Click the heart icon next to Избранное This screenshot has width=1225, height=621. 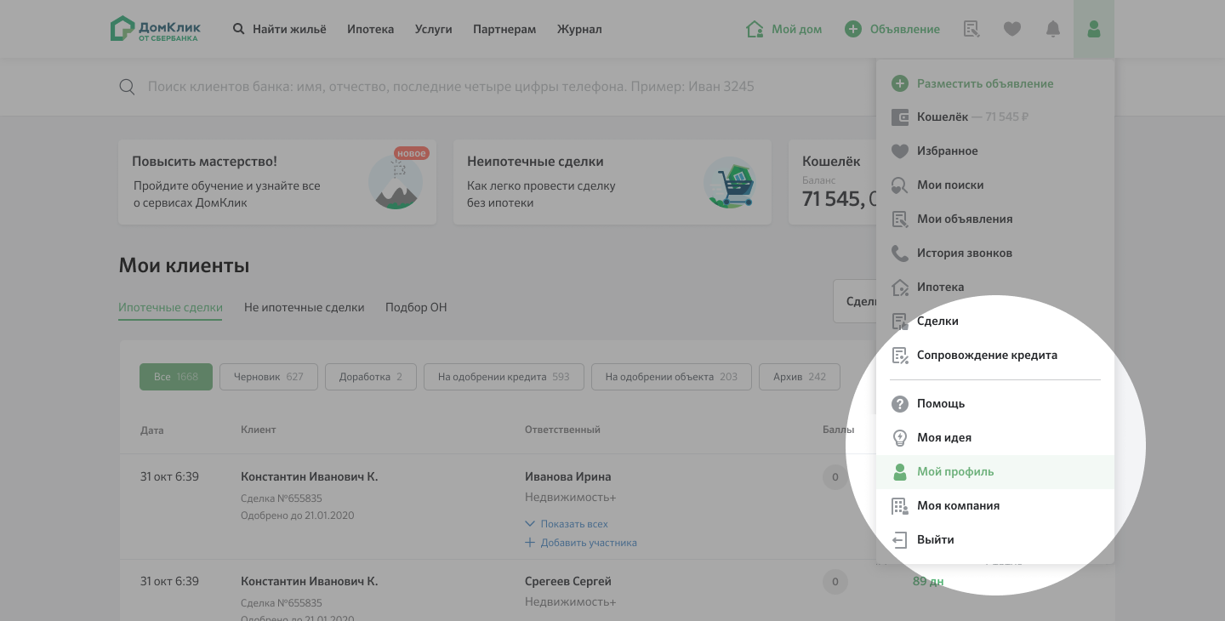click(899, 151)
